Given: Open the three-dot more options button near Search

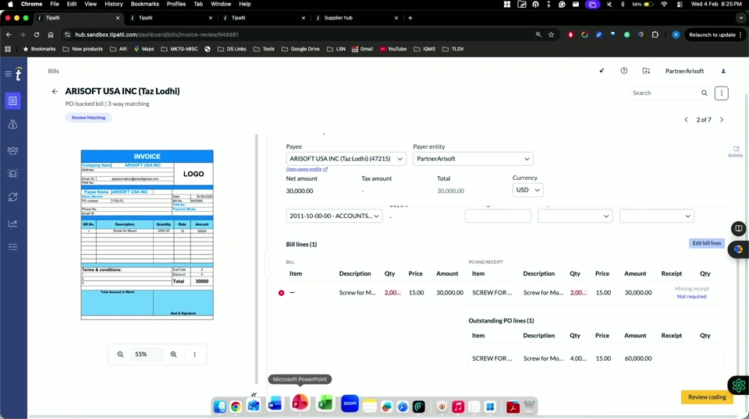Looking at the screenshot, I should click(x=721, y=93).
